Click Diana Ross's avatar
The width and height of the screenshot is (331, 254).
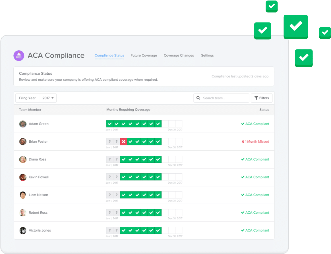coord(23,159)
